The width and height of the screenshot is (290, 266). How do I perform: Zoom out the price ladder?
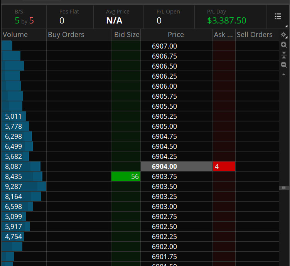[283, 65]
